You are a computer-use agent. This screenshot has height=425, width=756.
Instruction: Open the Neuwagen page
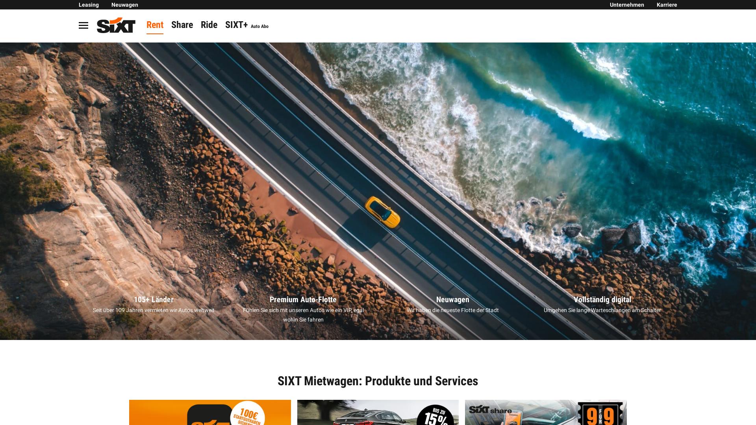(x=124, y=5)
